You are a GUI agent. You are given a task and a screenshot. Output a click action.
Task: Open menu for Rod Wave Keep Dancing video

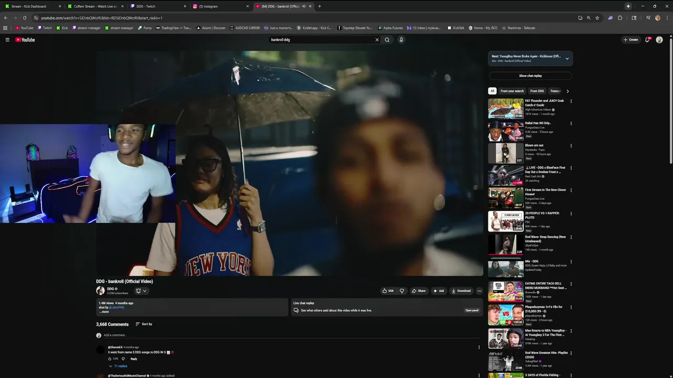(571, 237)
